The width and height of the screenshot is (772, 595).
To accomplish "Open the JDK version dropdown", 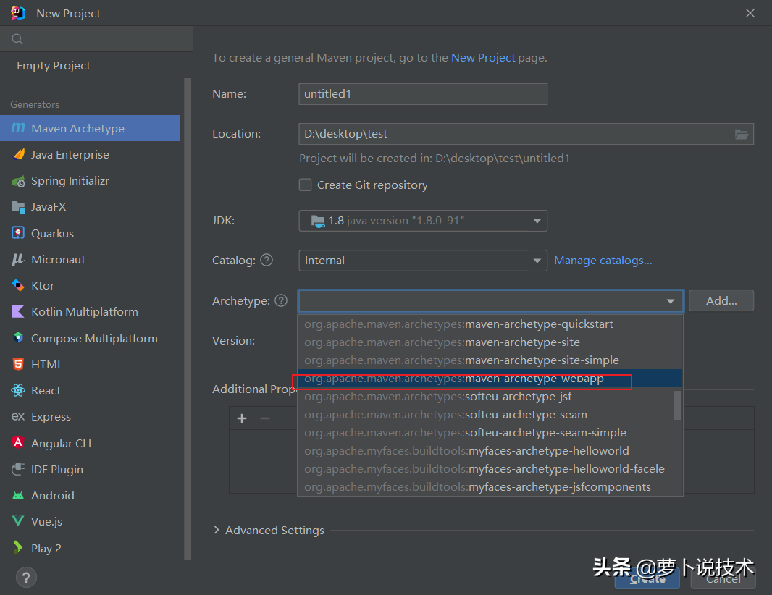I will [x=423, y=221].
